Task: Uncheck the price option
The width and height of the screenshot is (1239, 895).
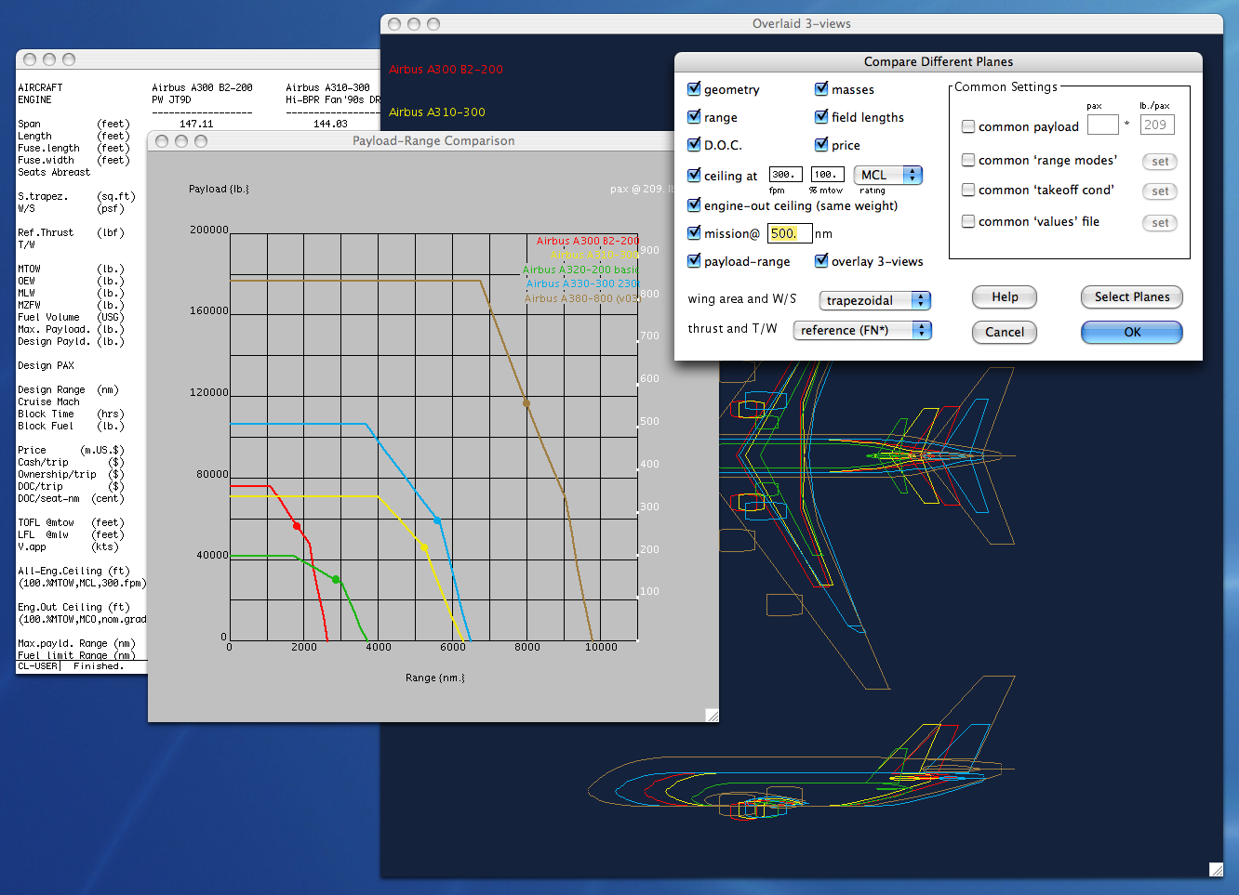Action: (821, 145)
